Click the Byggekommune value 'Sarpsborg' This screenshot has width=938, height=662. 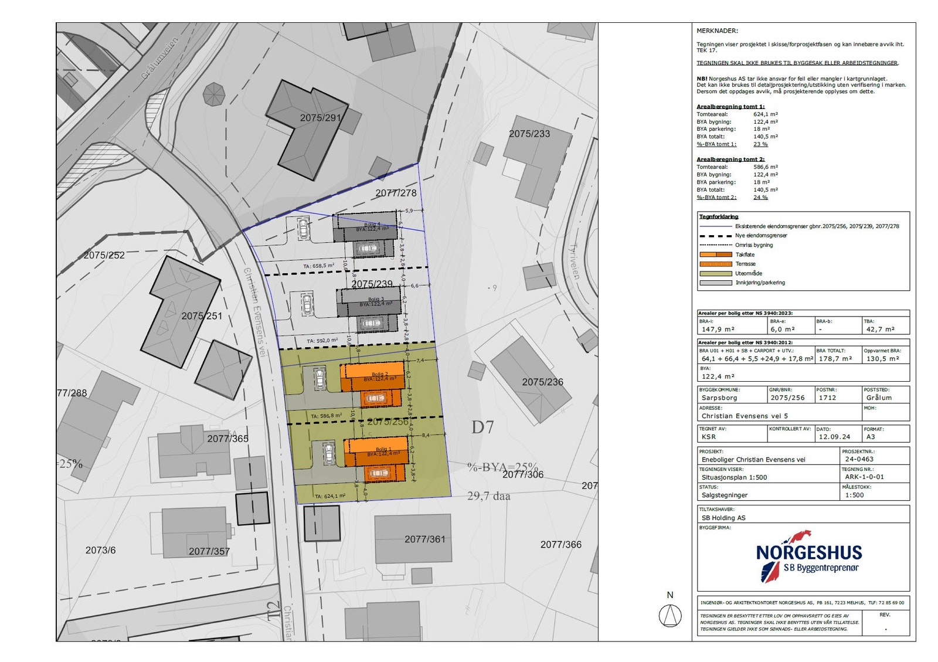point(719,398)
